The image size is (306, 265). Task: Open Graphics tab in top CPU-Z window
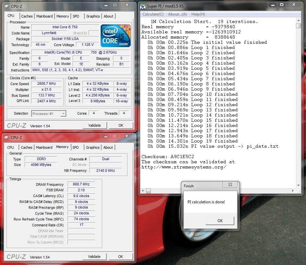click(x=93, y=16)
